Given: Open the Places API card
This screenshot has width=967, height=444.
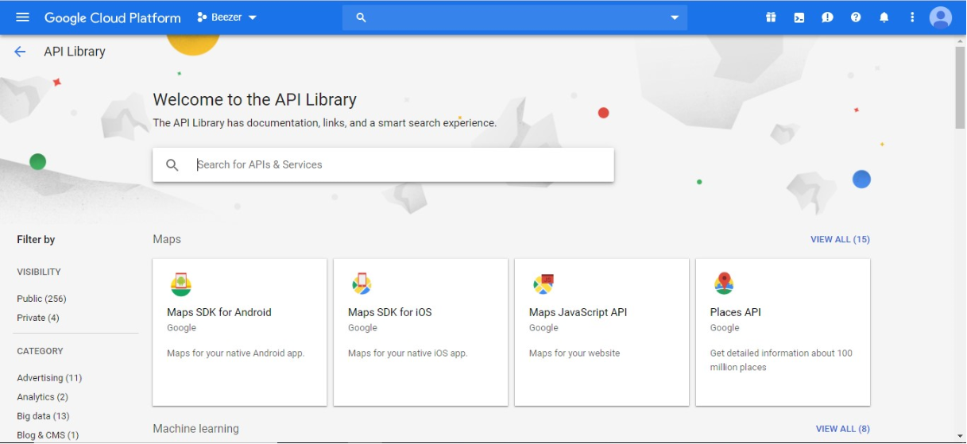Looking at the screenshot, I should coord(783,331).
